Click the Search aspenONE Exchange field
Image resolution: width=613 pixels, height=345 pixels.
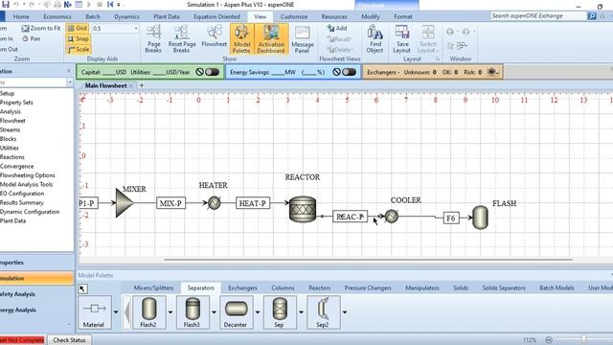click(x=538, y=16)
